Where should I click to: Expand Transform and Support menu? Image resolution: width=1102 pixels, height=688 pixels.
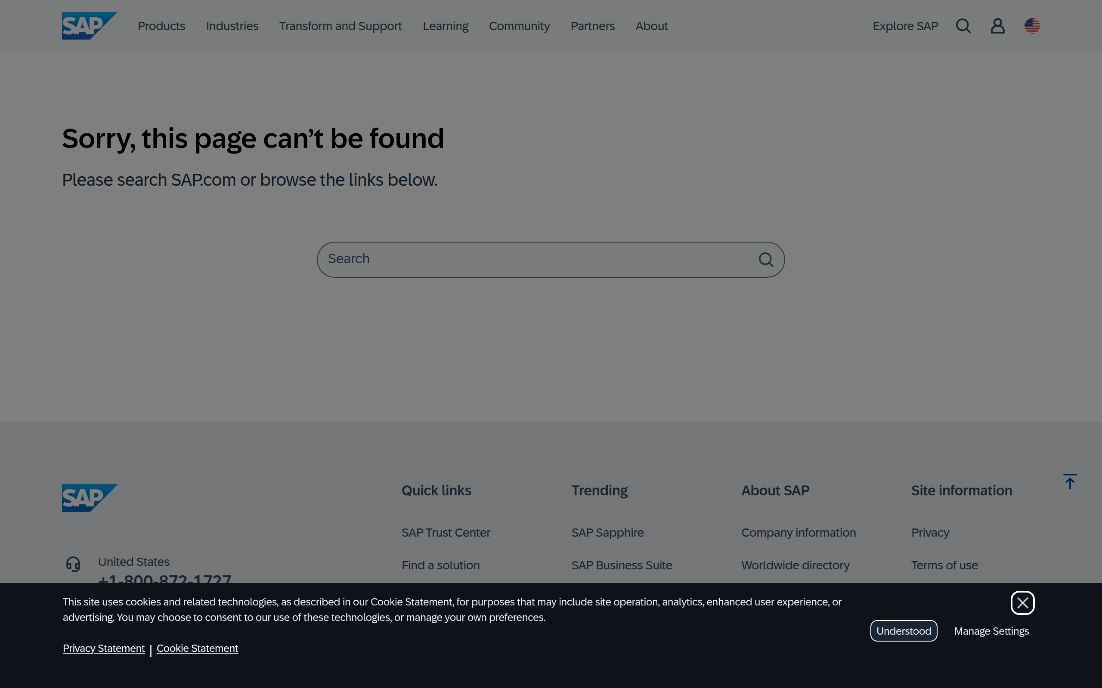tap(340, 26)
